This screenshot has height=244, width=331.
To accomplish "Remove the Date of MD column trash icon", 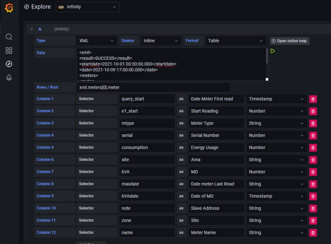I will 313,196.
